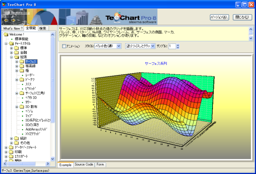Click the サーフェス(三角) folder icon
256x174 pixels.
coord(22,93)
